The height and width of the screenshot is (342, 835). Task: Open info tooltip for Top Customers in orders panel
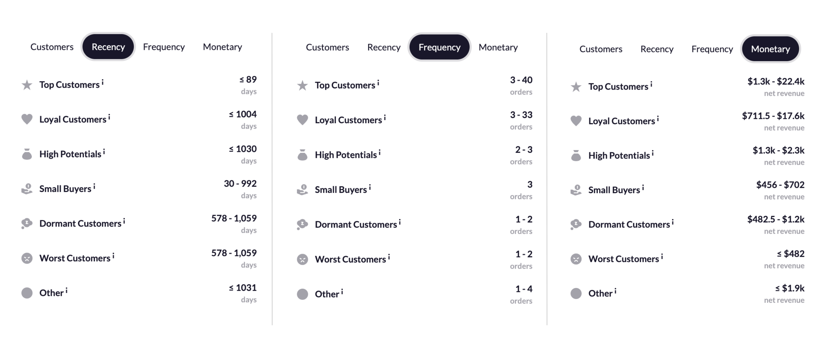378,82
